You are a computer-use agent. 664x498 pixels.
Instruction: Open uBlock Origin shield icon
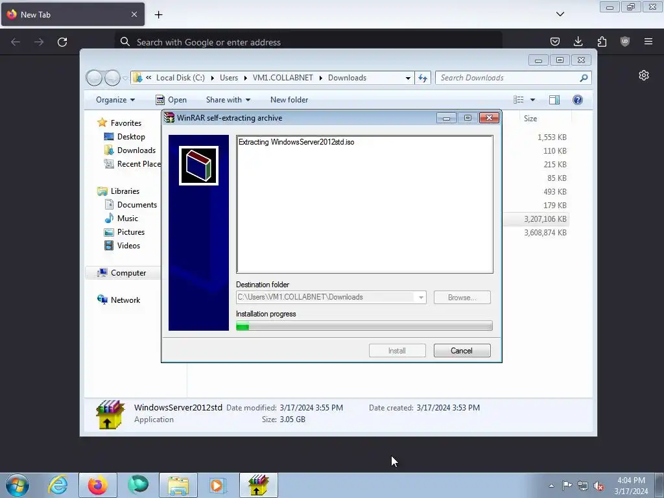pyautogui.click(x=625, y=41)
